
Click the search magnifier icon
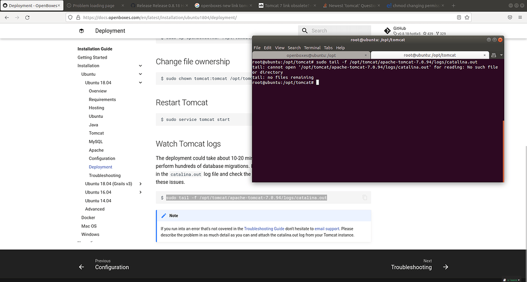click(x=305, y=30)
